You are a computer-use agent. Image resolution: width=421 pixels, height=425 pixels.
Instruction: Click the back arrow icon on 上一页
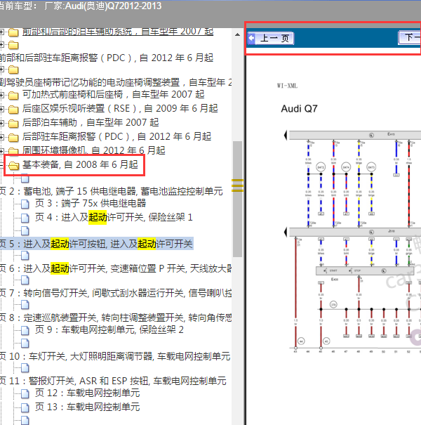pyautogui.click(x=252, y=38)
